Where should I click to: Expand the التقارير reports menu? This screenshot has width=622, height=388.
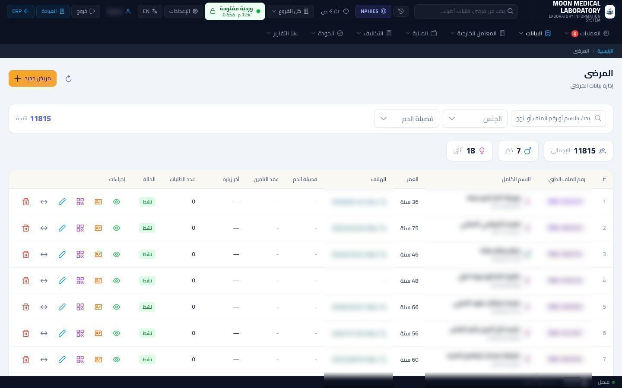pos(282,33)
